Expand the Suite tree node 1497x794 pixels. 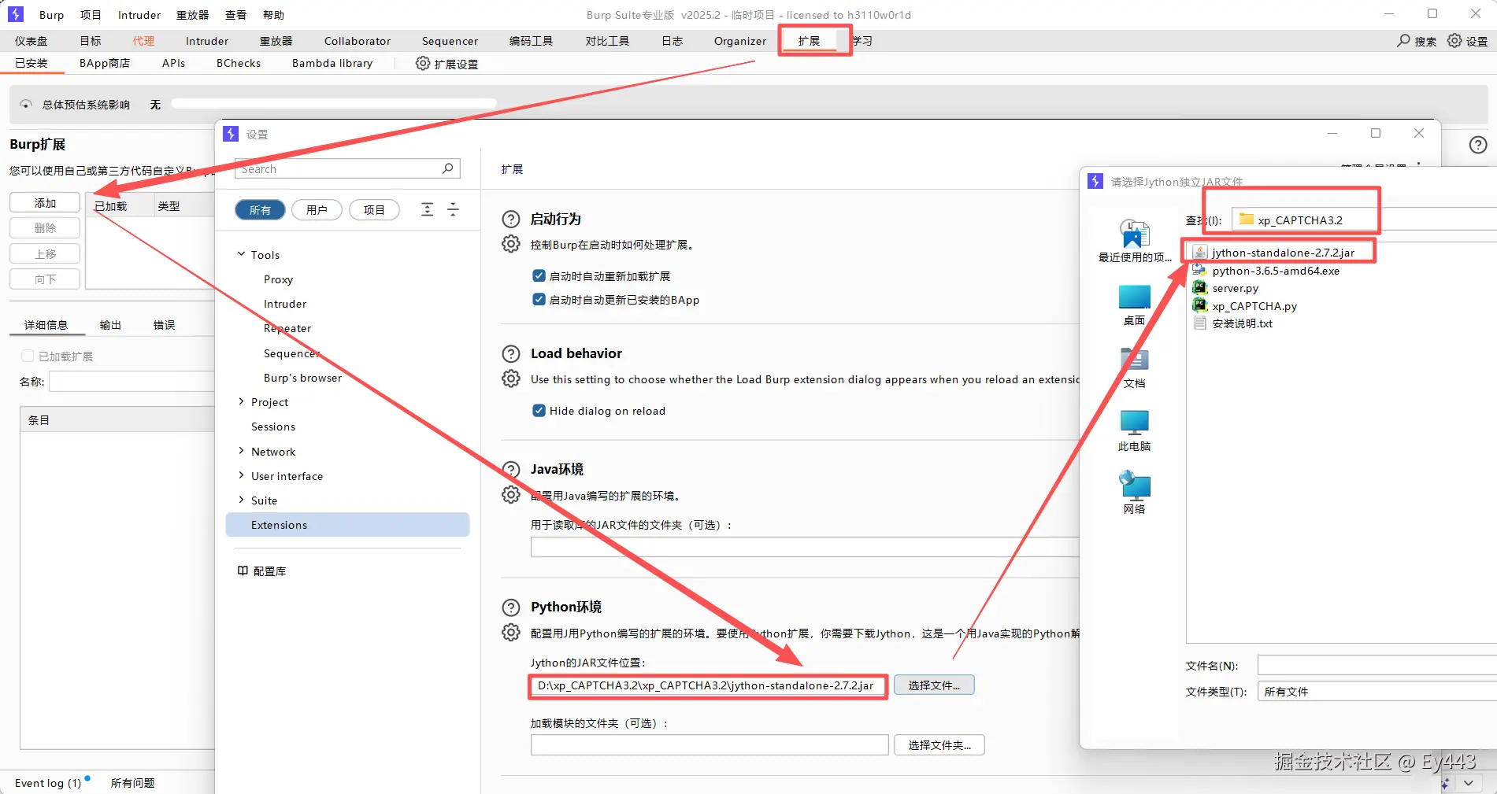pos(241,500)
